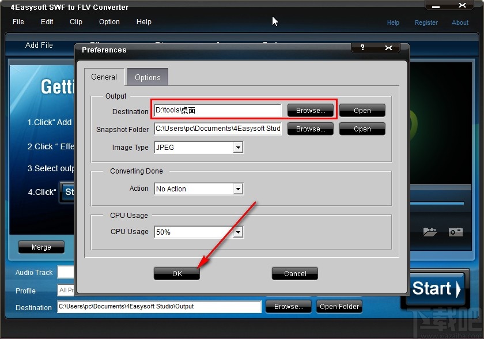484x339 pixels.
Task: Open the Image Type dropdown
Action: point(238,148)
